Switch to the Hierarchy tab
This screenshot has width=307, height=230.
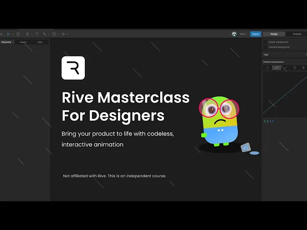pos(6,42)
